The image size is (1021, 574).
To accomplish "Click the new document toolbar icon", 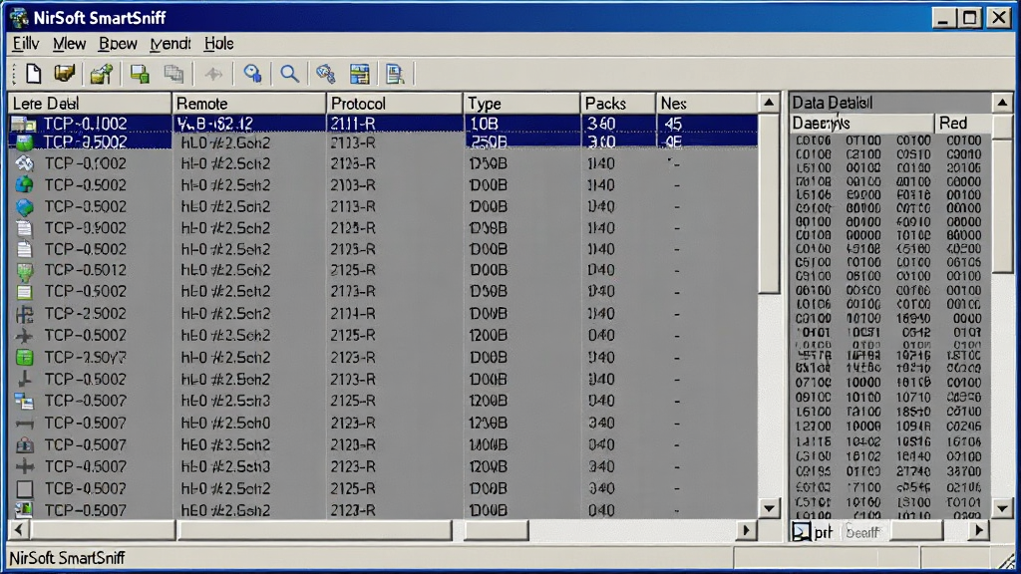I will pos(33,74).
